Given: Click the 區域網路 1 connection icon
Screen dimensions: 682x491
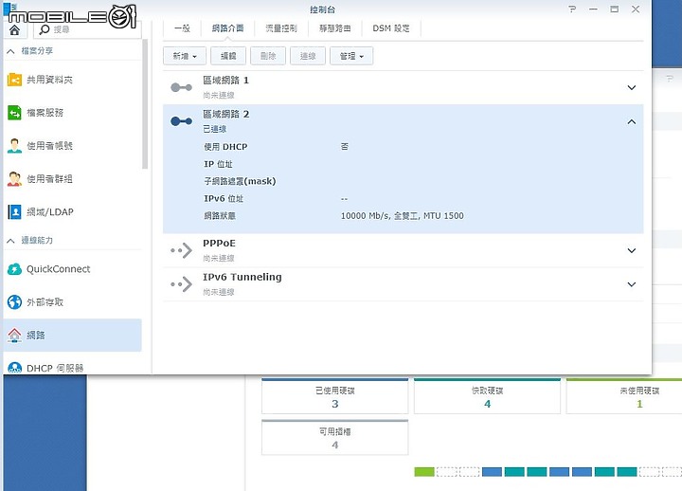Looking at the screenshot, I should (181, 87).
